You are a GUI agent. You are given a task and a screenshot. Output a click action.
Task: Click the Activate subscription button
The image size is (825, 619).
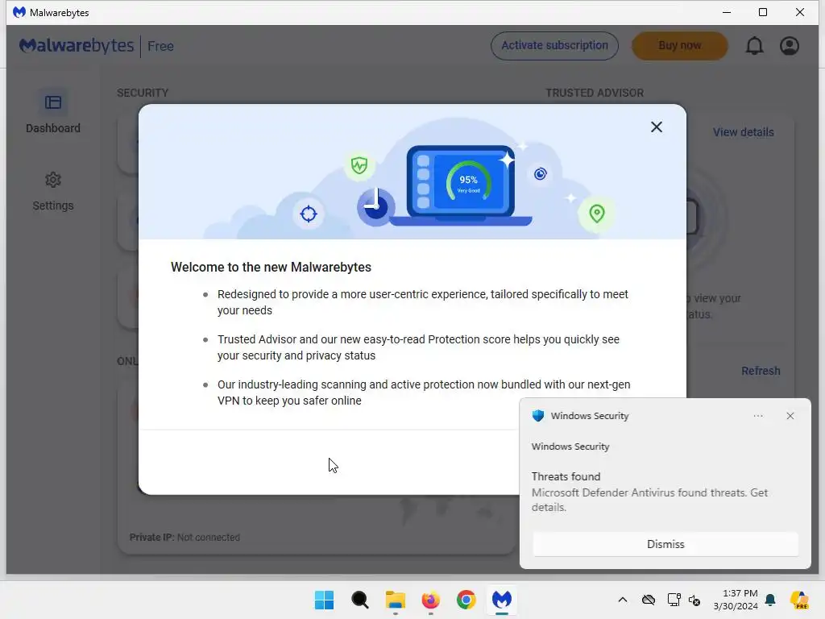(x=554, y=46)
